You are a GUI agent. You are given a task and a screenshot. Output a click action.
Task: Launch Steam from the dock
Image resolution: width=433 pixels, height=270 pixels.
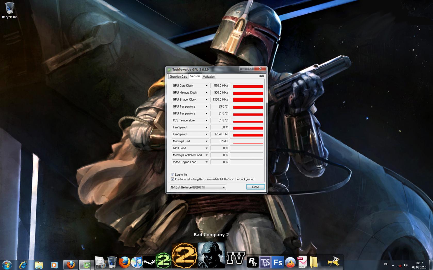[149, 262]
